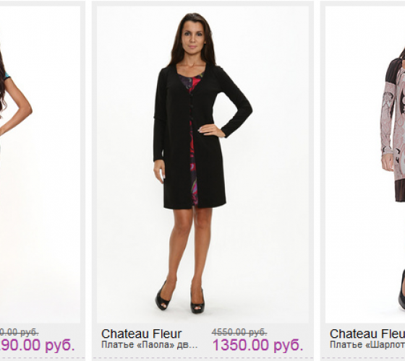
Task: Open the Платье «Шарлот…» product title
Action: coord(367,345)
